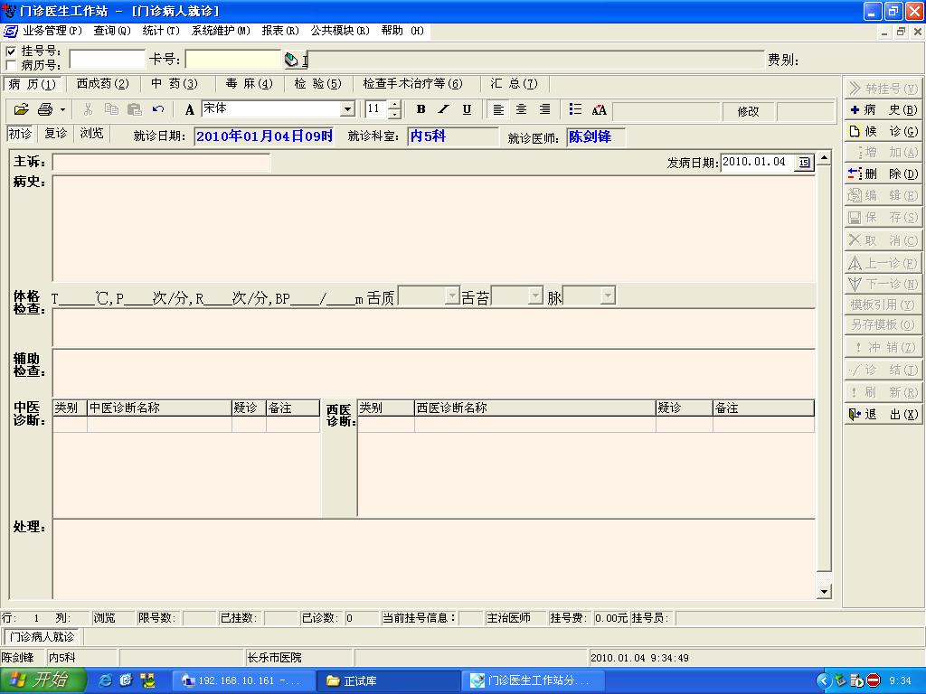Click the printer icon in toolbar
Viewport: 926px width, 694px height.
(x=45, y=109)
